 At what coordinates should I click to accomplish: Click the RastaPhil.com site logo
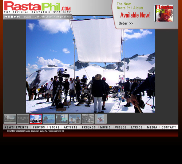tap(37, 6)
